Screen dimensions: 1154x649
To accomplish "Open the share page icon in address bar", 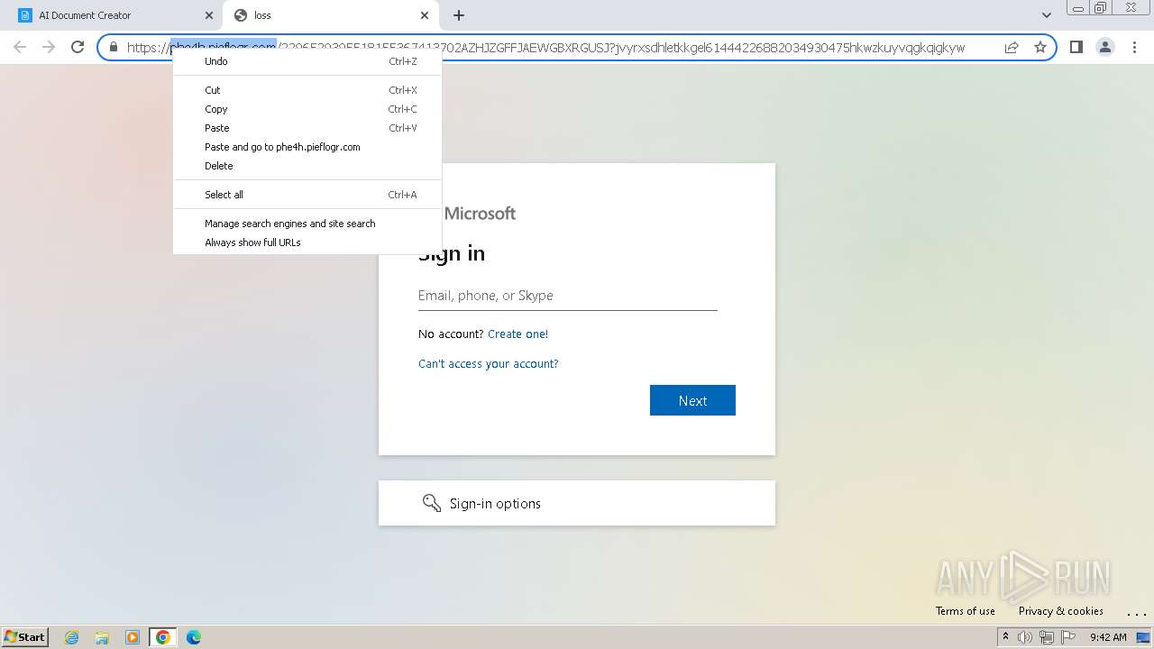I will [x=1012, y=47].
